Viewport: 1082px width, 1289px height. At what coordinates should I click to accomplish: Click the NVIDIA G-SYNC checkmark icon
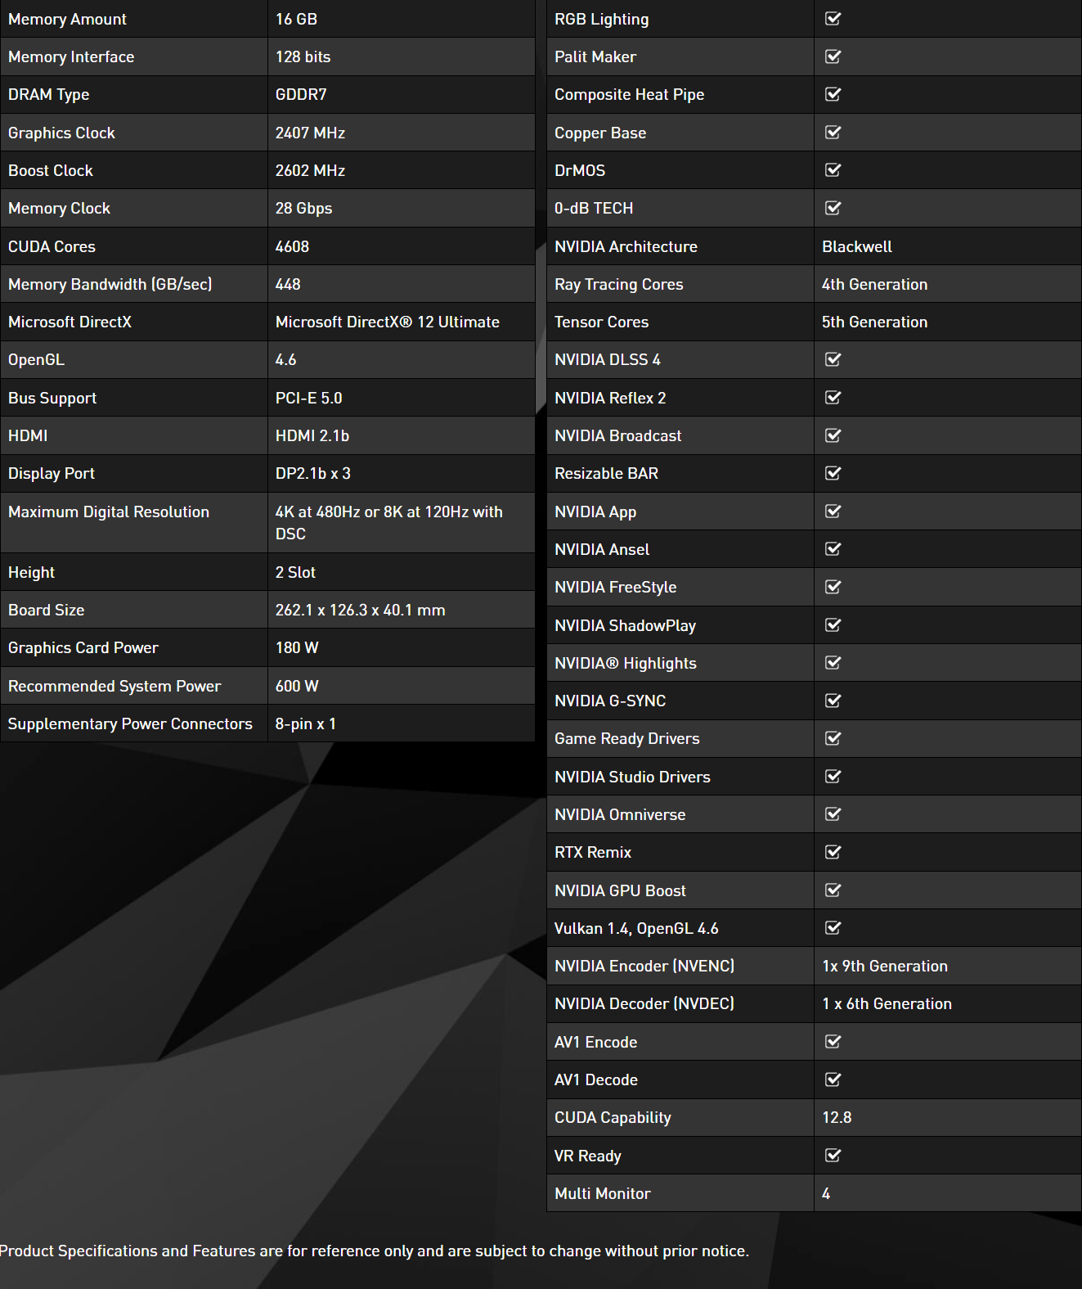[x=833, y=701]
